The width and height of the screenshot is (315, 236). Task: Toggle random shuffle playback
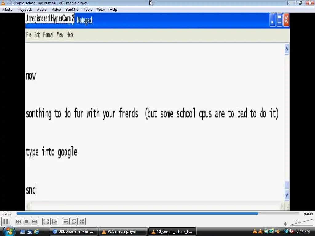(82, 222)
